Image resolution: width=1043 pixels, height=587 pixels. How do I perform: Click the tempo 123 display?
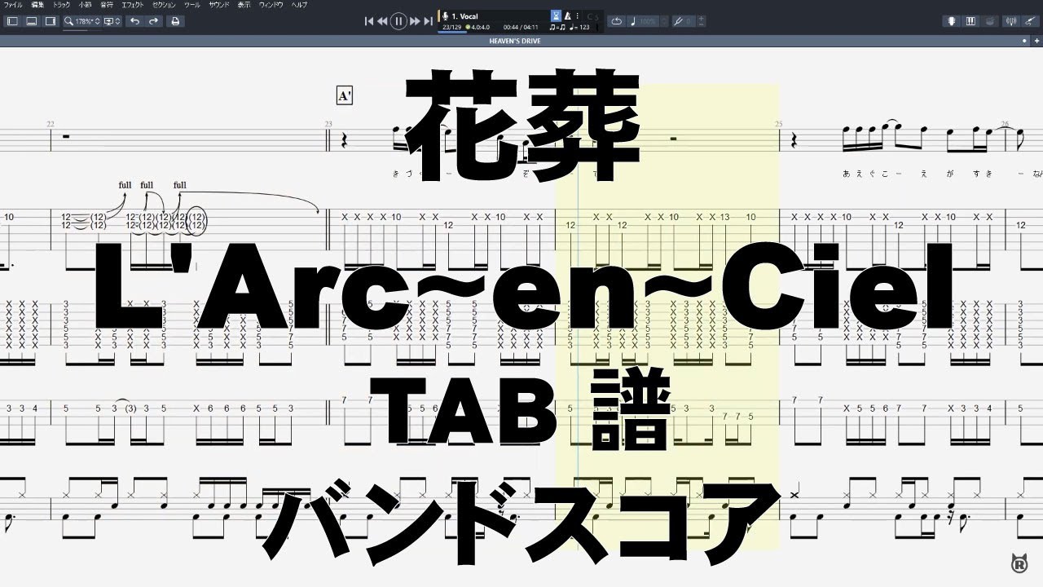pos(580,28)
